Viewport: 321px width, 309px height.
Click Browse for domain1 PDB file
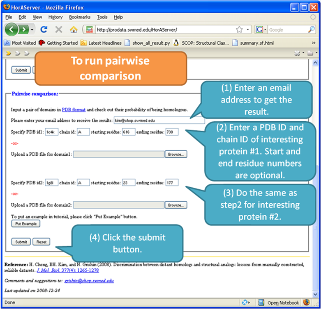pos(176,154)
